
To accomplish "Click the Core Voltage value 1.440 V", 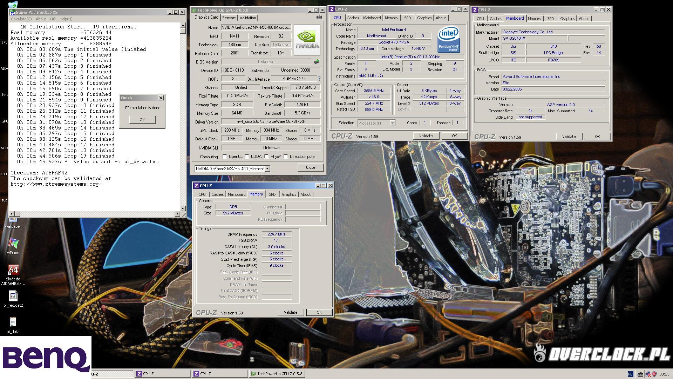I will click(418, 49).
